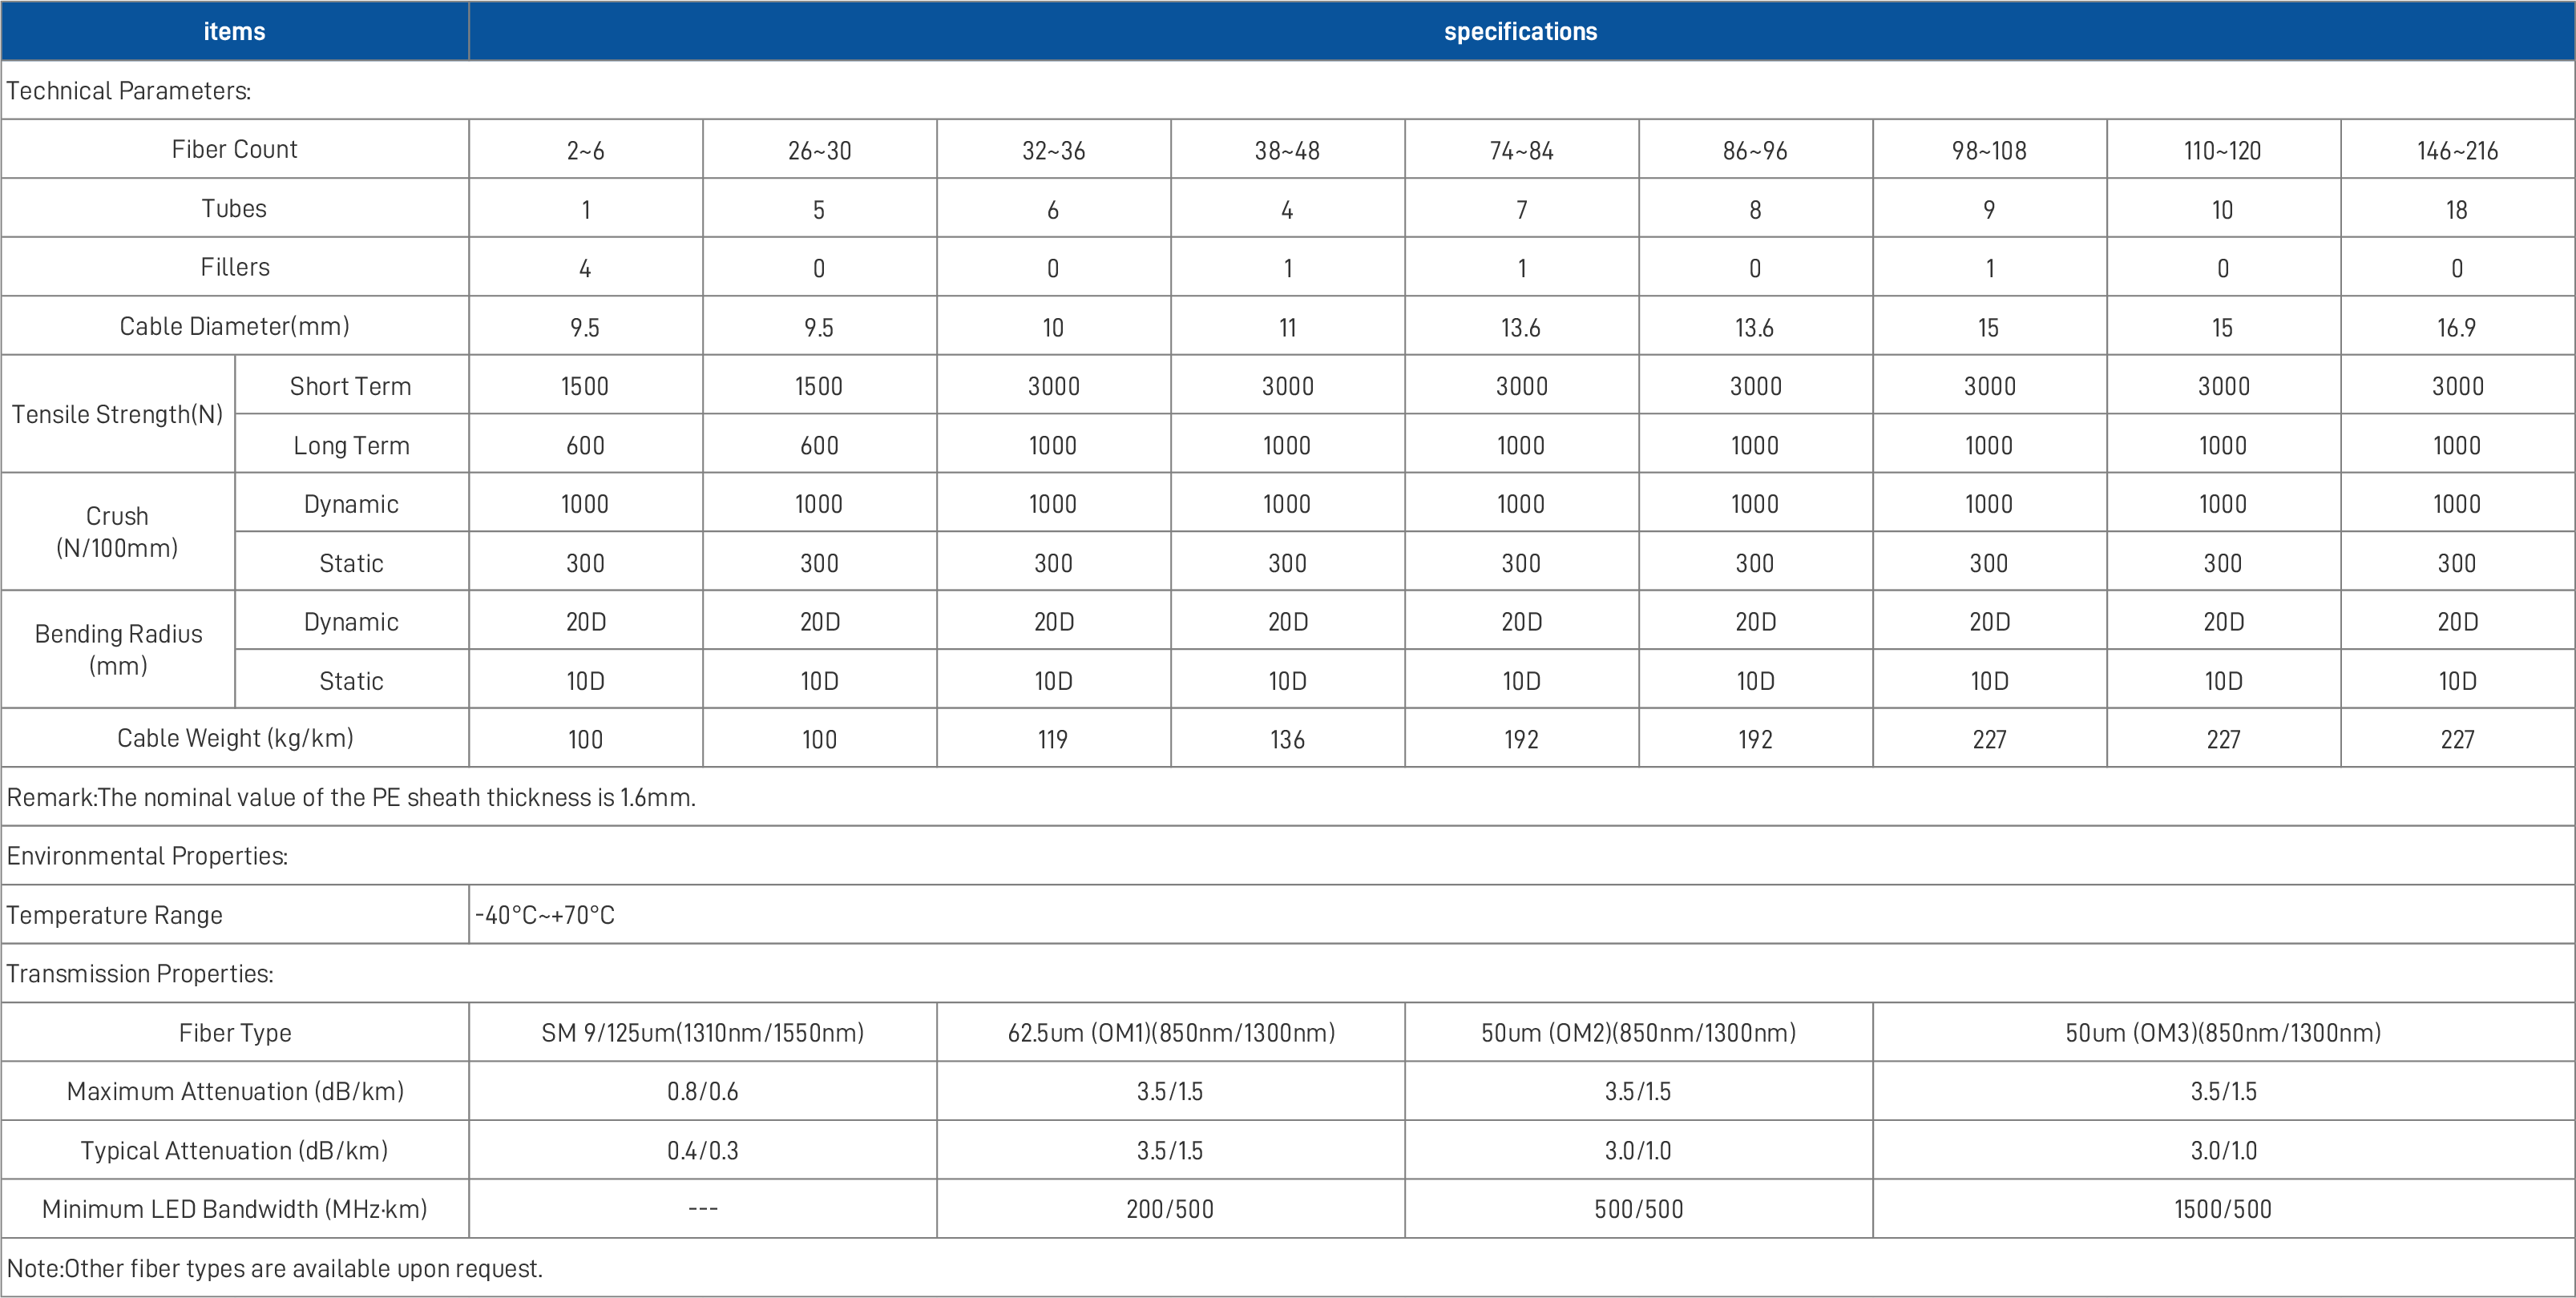Click the "Cable Diameter(mm)" row label
The height and width of the screenshot is (1298, 2576).
click(x=234, y=326)
